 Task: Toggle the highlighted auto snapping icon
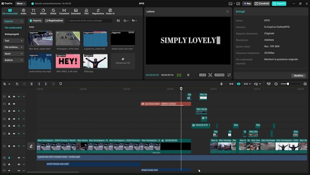(x=238, y=84)
